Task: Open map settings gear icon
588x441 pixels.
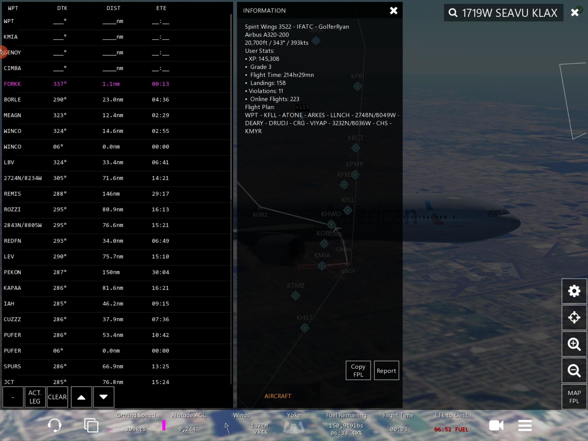Action: point(574,291)
